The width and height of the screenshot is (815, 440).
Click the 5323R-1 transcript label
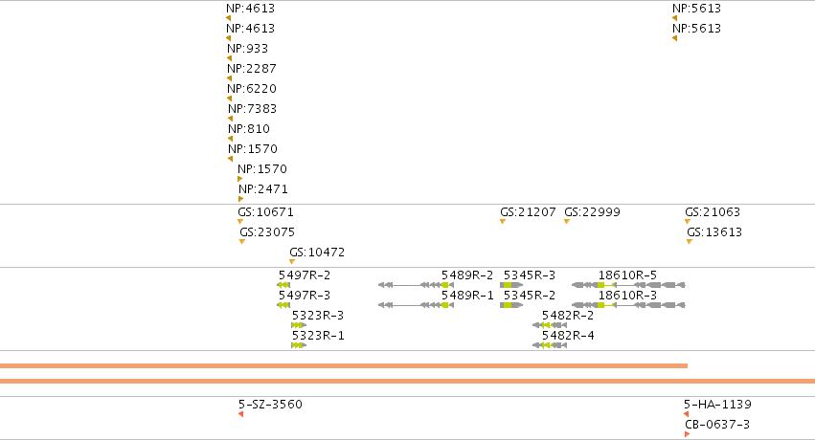pos(318,336)
